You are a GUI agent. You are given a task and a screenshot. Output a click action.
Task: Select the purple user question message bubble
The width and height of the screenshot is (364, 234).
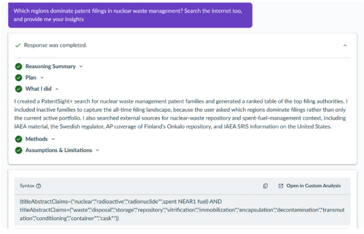point(131,16)
